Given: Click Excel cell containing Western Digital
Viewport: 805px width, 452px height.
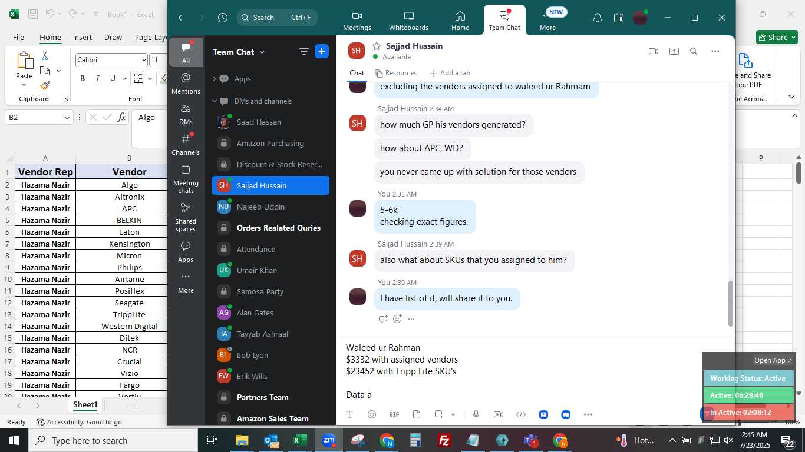Looking at the screenshot, I should (129, 326).
